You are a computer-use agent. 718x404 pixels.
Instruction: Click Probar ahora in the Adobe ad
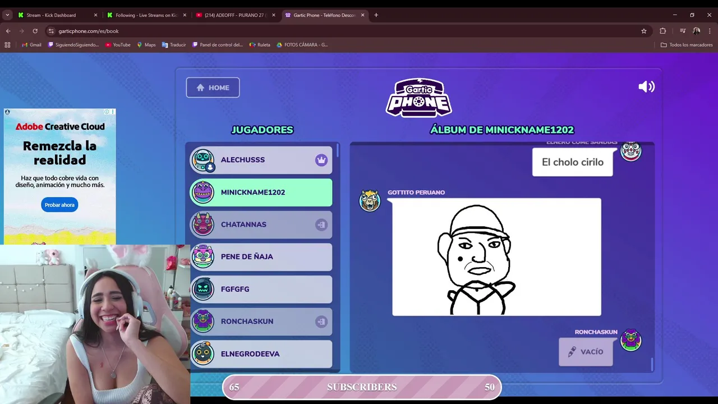click(x=59, y=205)
